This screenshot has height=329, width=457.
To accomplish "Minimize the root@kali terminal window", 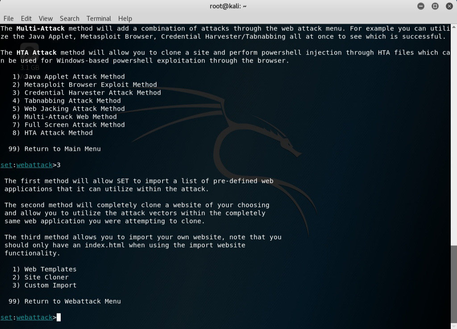I will point(420,6).
